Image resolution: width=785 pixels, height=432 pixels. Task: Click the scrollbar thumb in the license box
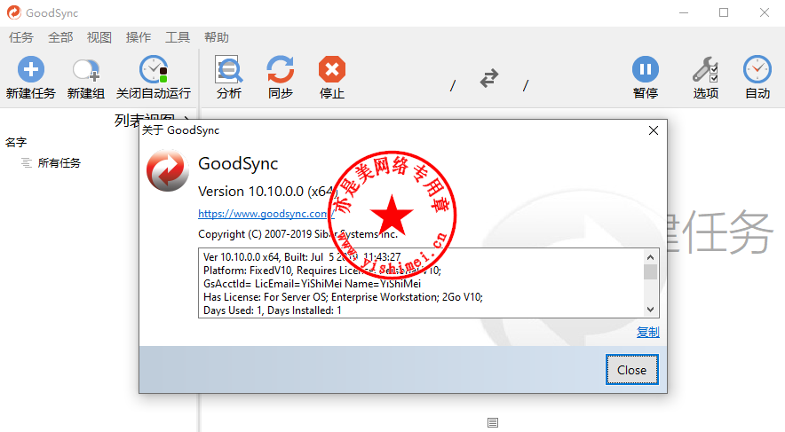(650, 272)
